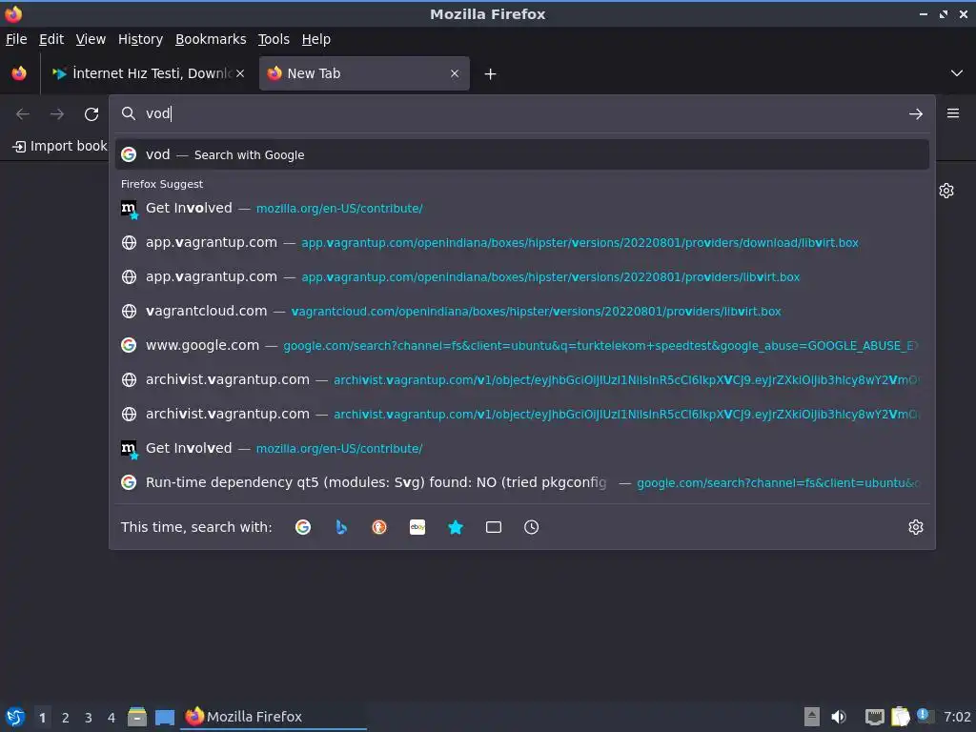Open the file manager taskbar icon

click(x=137, y=717)
